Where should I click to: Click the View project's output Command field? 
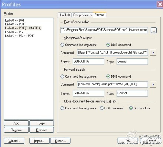pyautogui.click(x=113, y=53)
